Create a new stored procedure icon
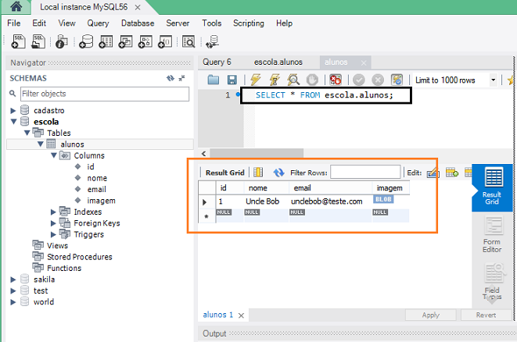Viewport: 517px width, 342px height. point(145,42)
